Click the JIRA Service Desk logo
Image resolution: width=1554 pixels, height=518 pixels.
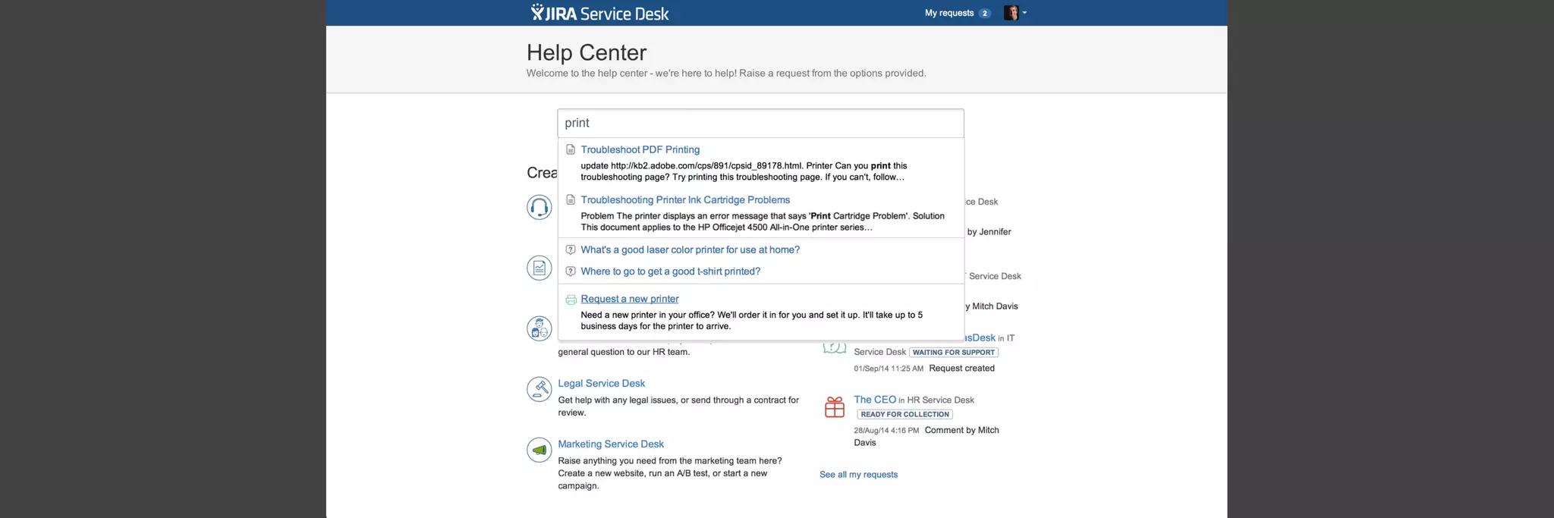(599, 13)
